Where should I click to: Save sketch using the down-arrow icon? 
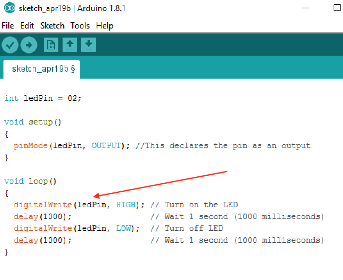coord(89,45)
